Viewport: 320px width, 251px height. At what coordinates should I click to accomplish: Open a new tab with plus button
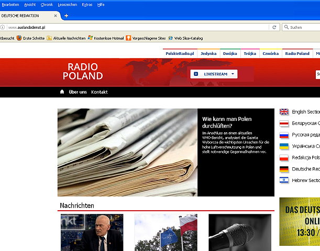pyautogui.click(x=67, y=16)
